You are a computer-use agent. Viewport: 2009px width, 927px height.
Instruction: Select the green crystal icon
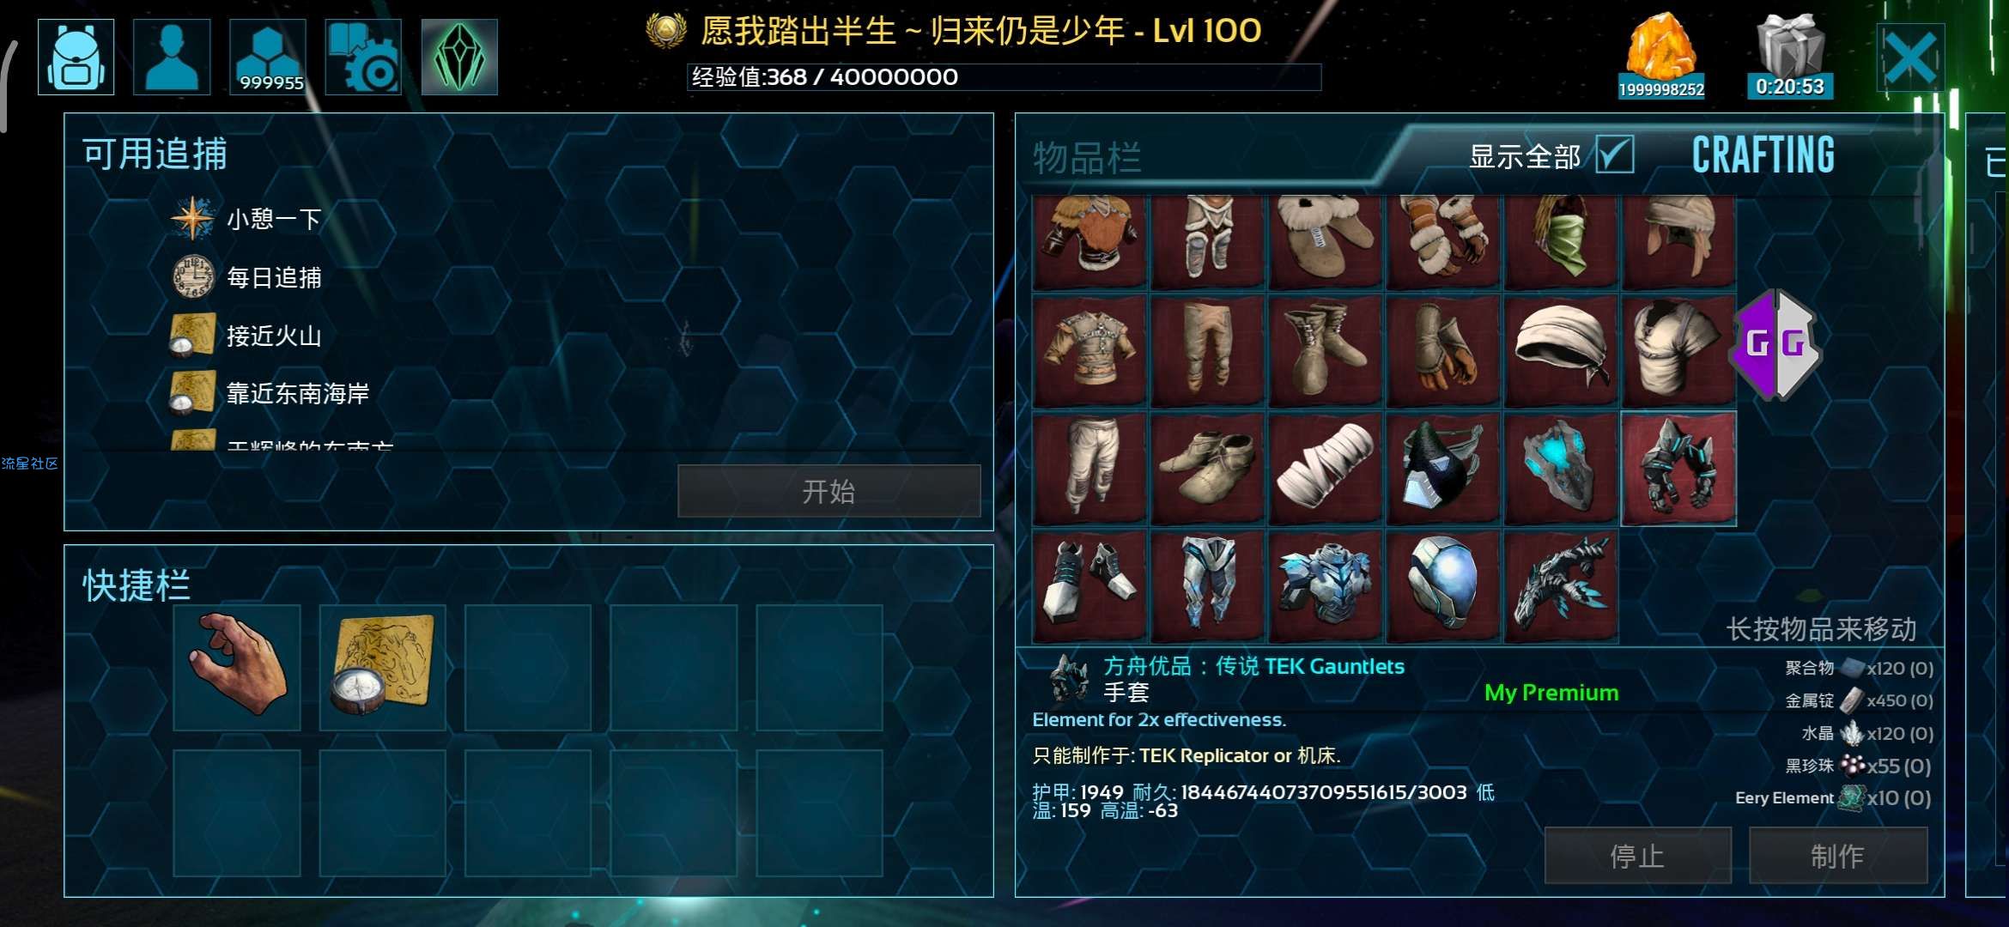459,57
